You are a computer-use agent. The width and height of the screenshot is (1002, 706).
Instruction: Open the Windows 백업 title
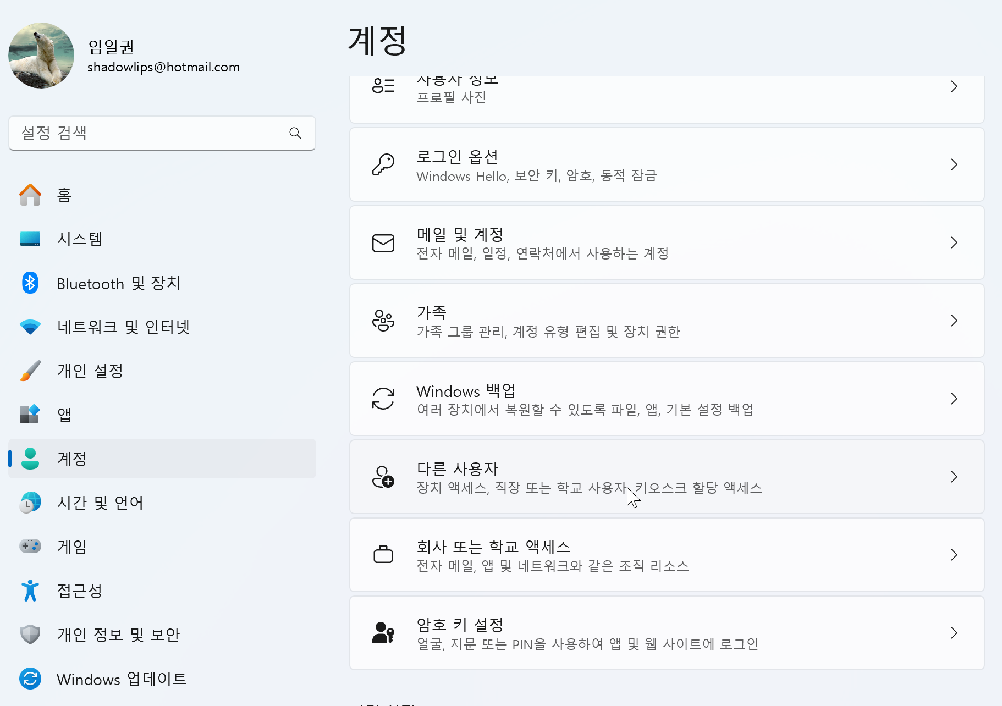click(466, 391)
